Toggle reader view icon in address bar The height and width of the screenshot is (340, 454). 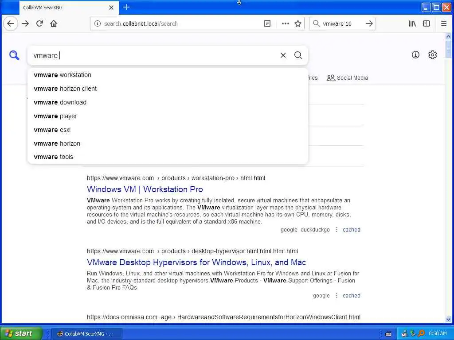(x=267, y=24)
